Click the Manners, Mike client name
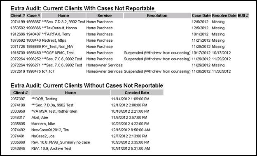Viewport: 257px width, 156px height. pyautogui.click(x=43, y=124)
